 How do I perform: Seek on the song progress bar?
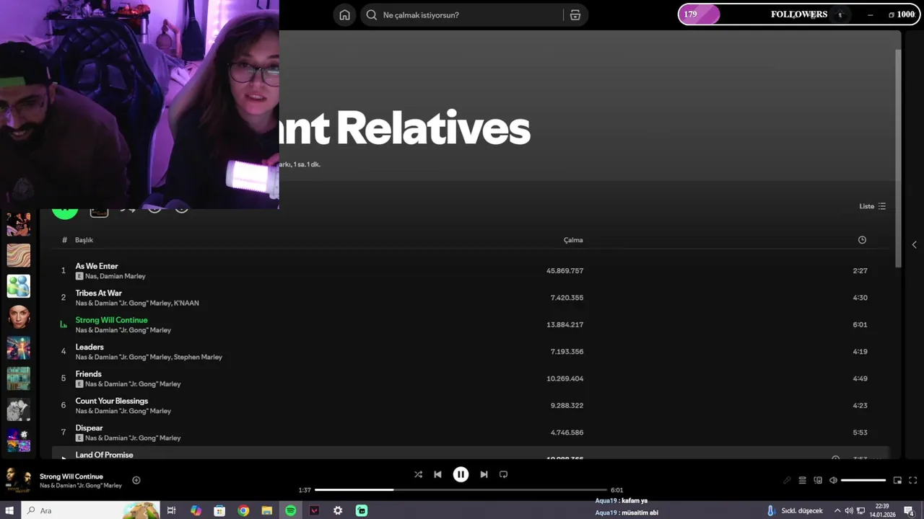[462, 490]
